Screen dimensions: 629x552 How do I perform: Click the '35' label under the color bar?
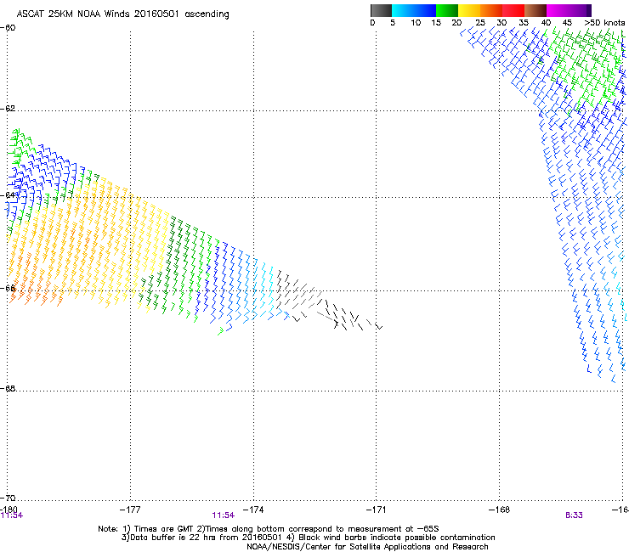[x=524, y=23]
